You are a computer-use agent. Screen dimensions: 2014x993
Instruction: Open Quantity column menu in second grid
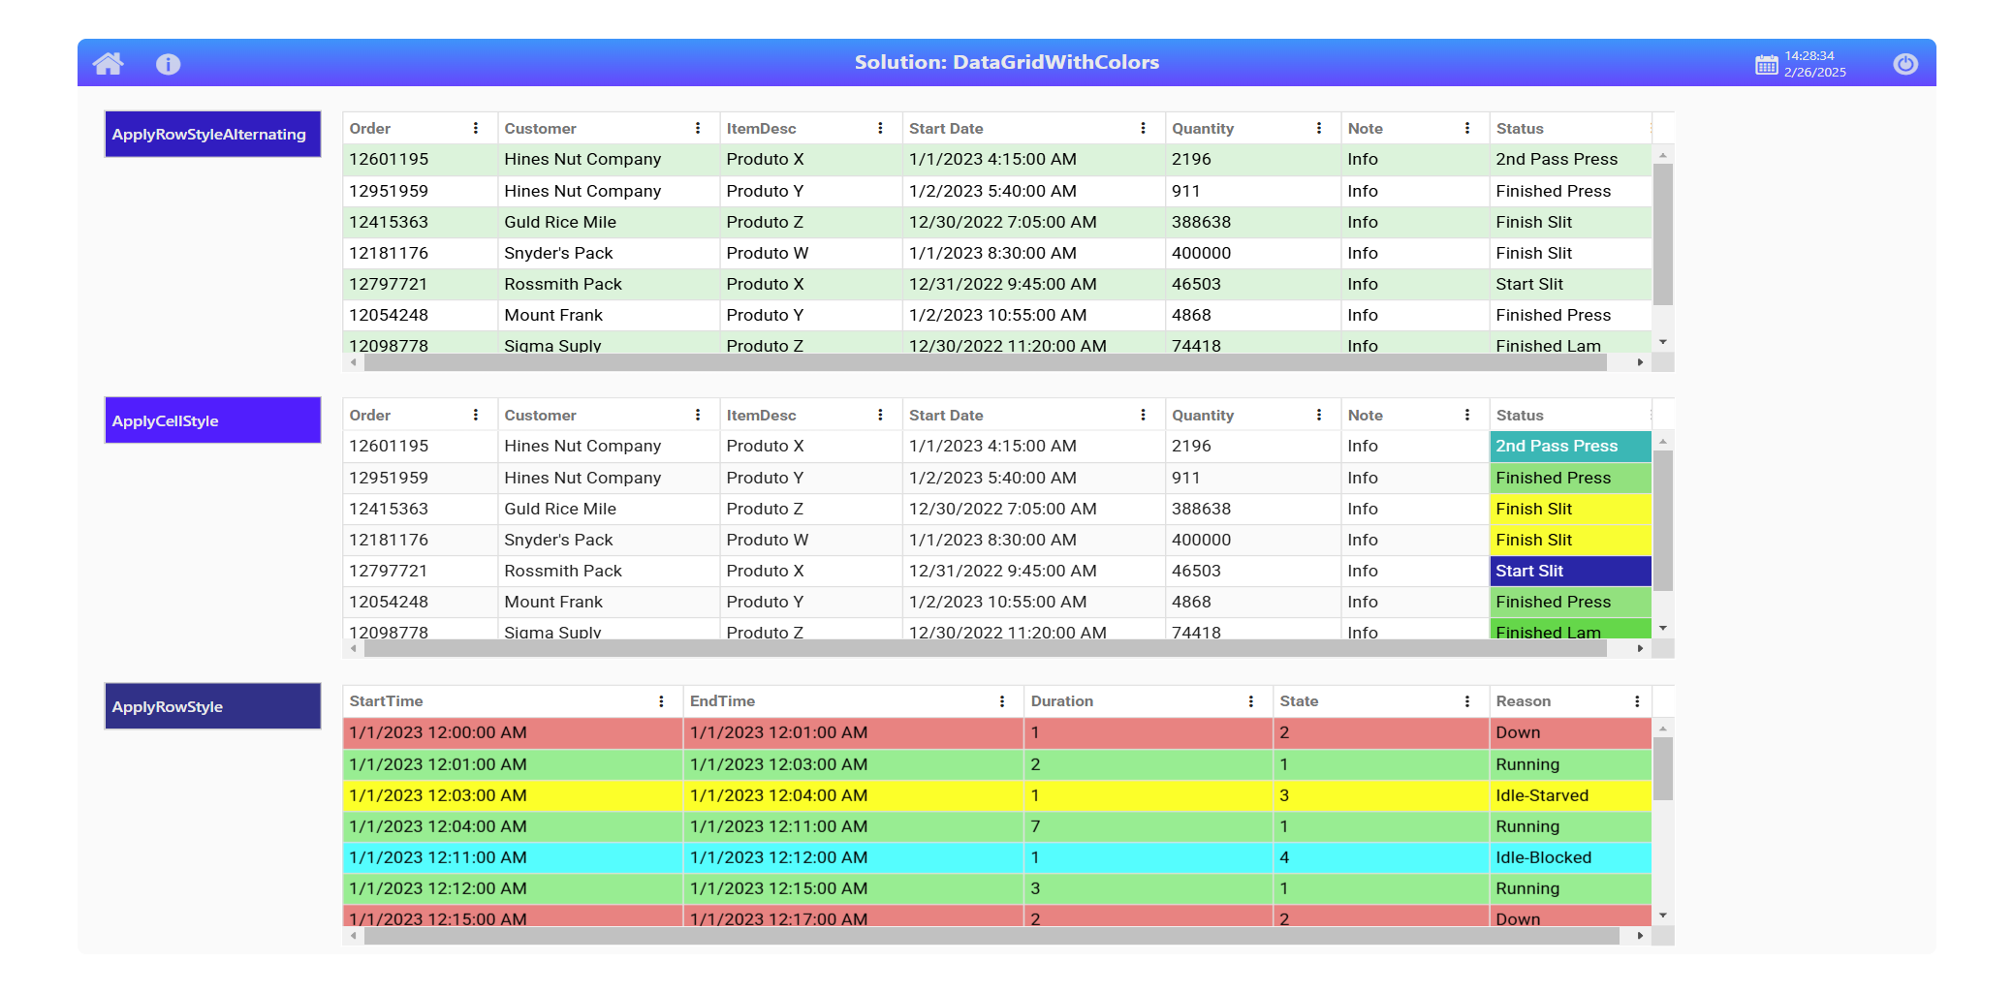click(1319, 415)
